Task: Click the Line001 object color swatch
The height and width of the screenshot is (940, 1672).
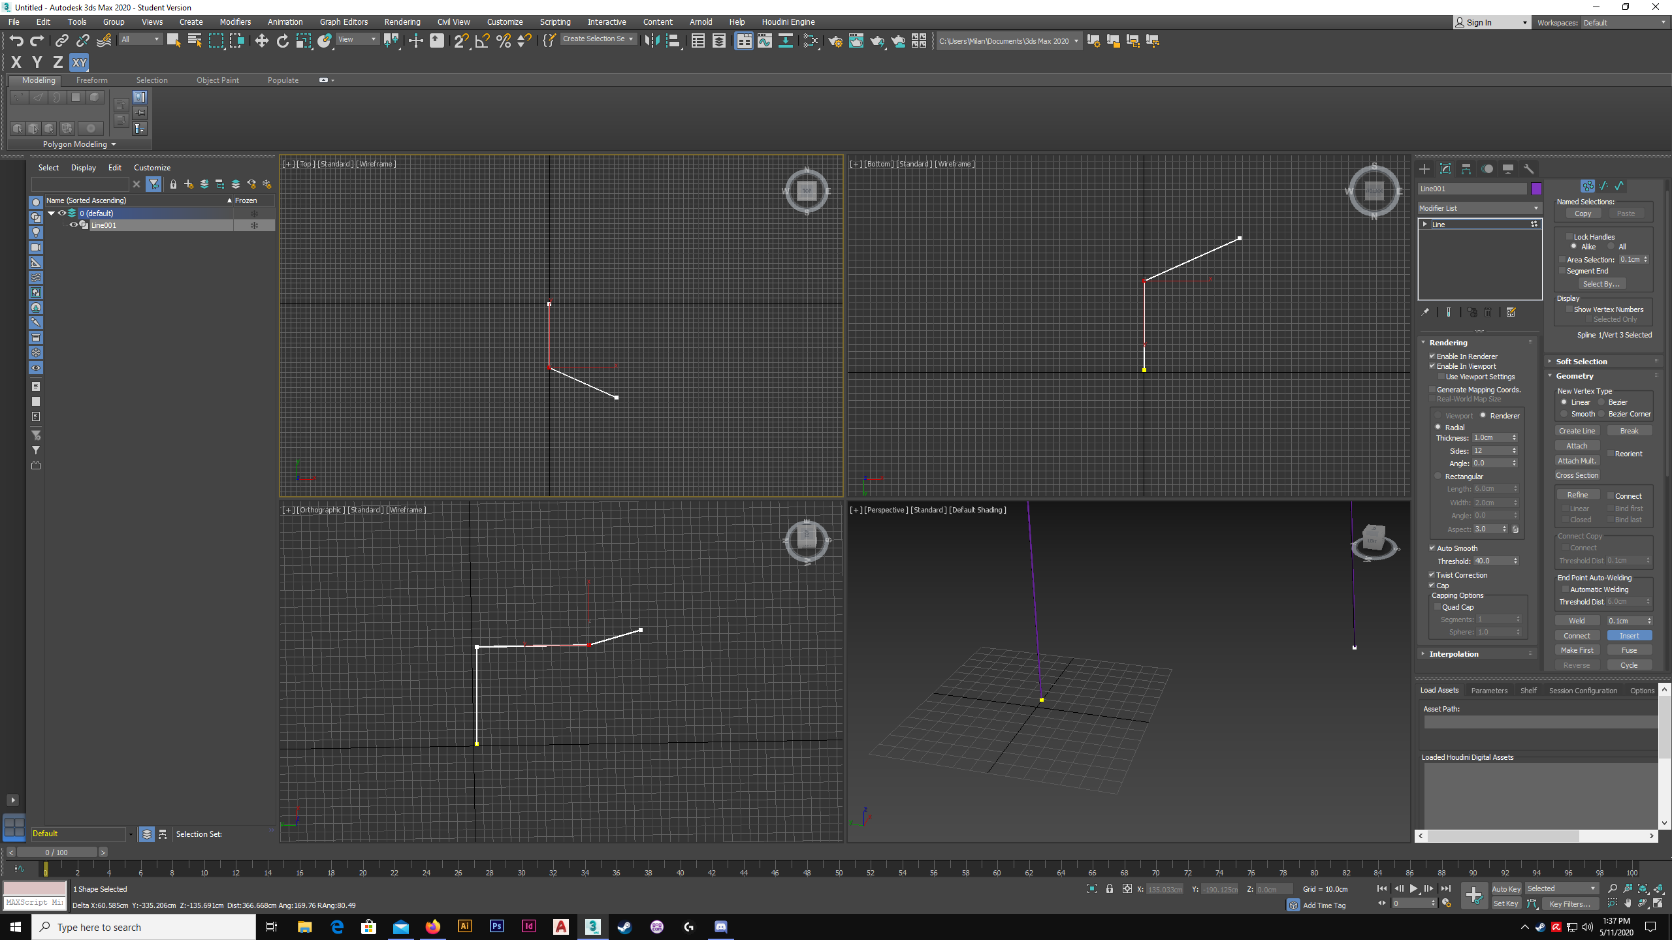Action: click(x=1535, y=189)
